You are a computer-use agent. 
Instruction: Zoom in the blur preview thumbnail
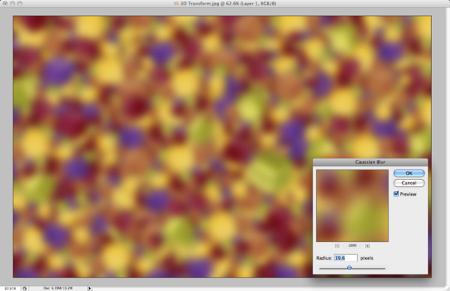[367, 246]
